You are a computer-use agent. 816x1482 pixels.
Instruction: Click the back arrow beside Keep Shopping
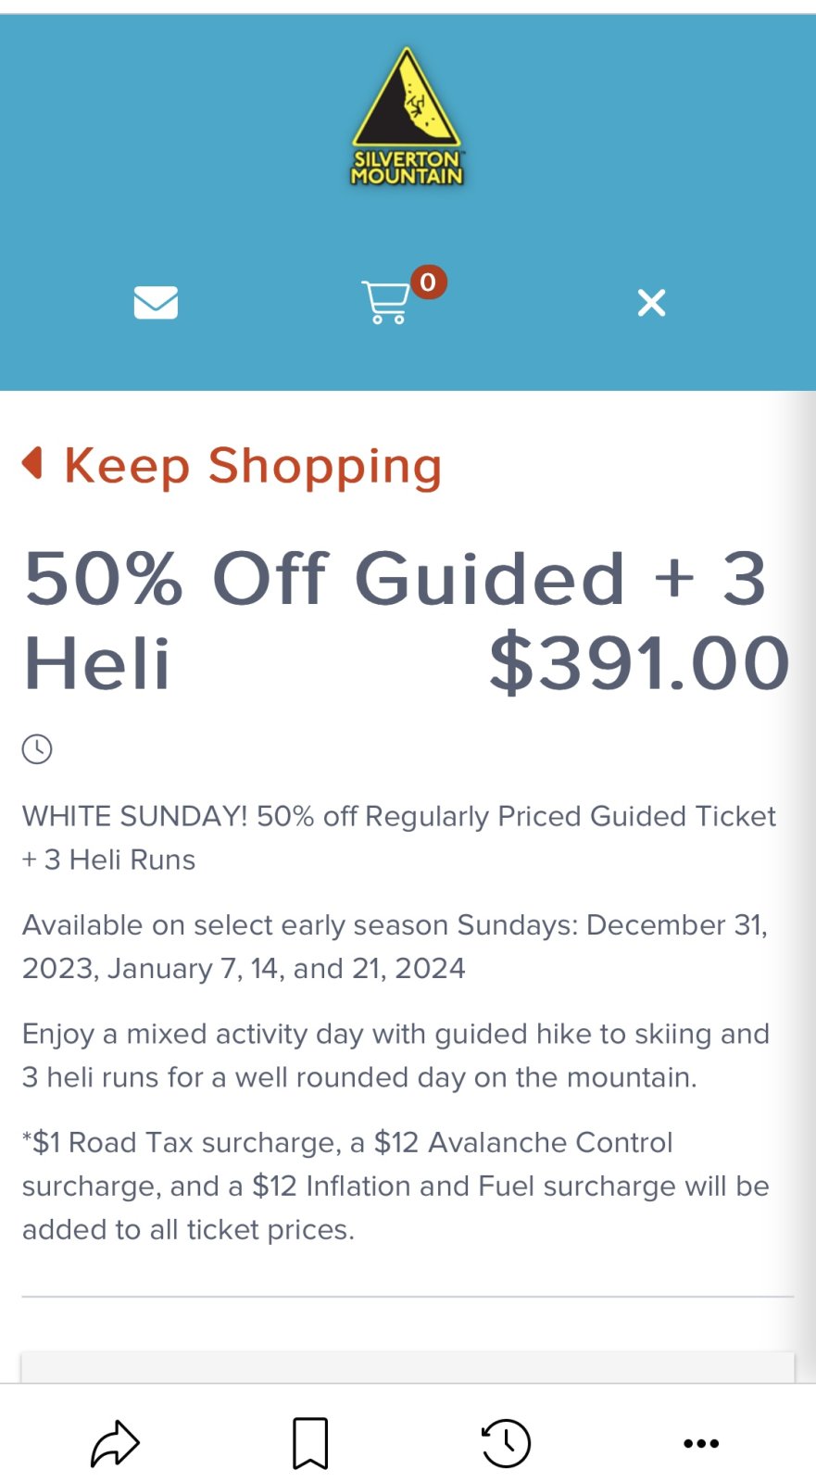(x=32, y=463)
